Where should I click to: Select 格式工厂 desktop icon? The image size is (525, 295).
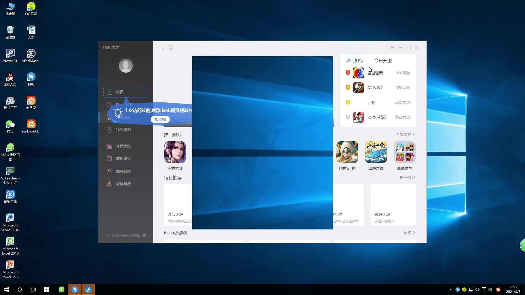[10, 103]
